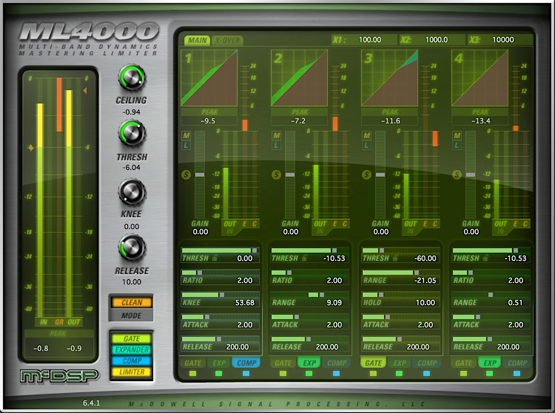555x413 pixels.
Task: Click the Knee knob
Action: click(132, 191)
